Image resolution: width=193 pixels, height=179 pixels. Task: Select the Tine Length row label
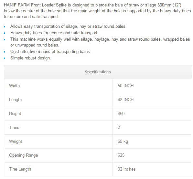[x=20, y=169]
